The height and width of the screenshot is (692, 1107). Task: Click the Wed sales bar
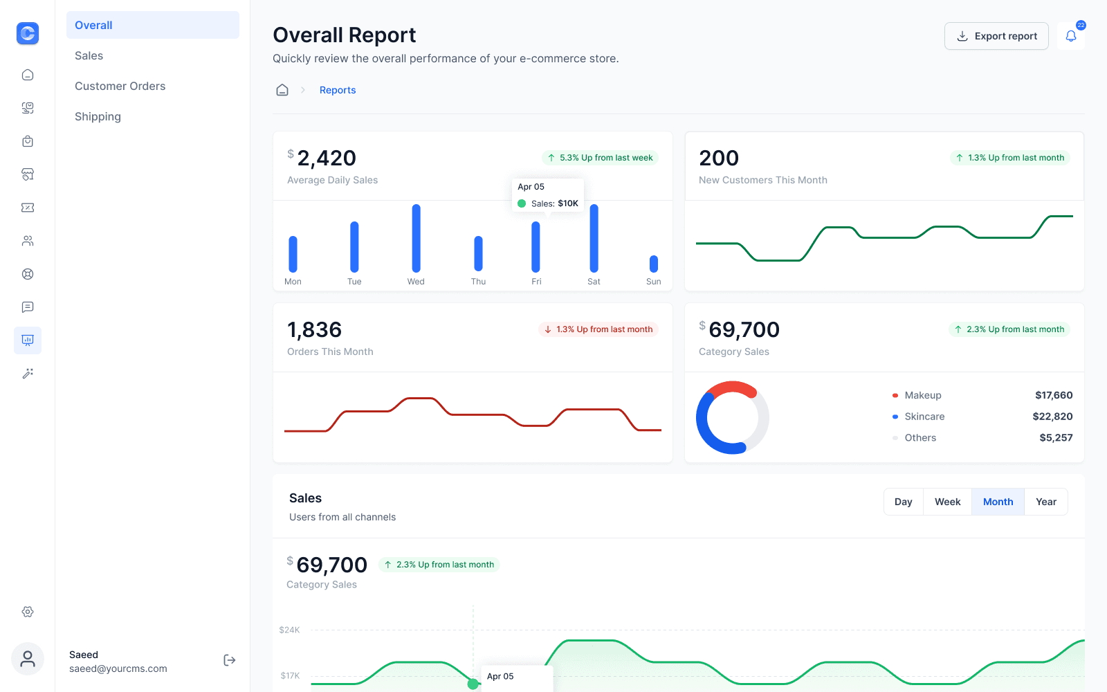pos(416,238)
